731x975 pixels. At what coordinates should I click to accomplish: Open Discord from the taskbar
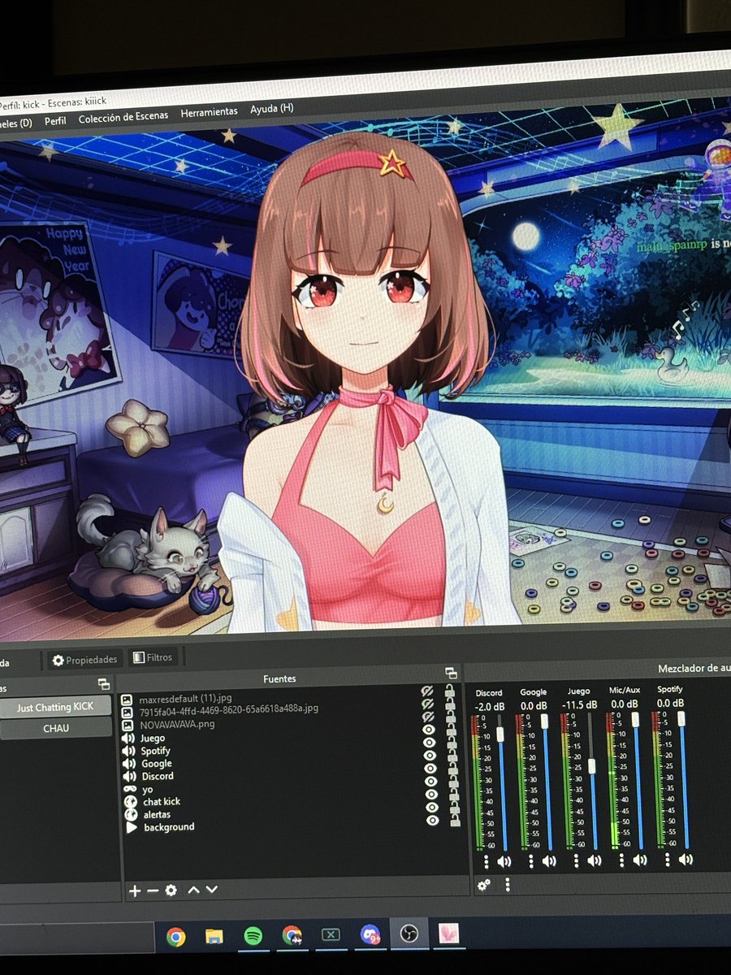(x=370, y=935)
